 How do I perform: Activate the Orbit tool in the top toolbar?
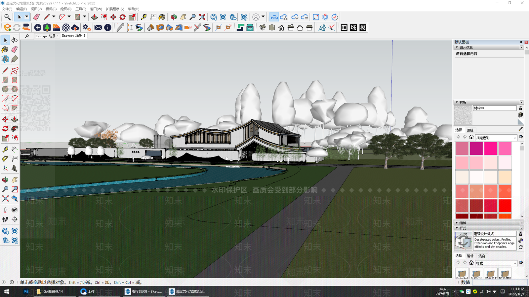click(174, 17)
